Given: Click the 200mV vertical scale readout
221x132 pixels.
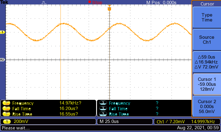Looking at the screenshot, I should point(21,121).
